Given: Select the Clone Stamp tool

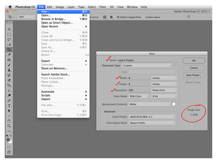Looking at the screenshot, I should coord(9,70).
